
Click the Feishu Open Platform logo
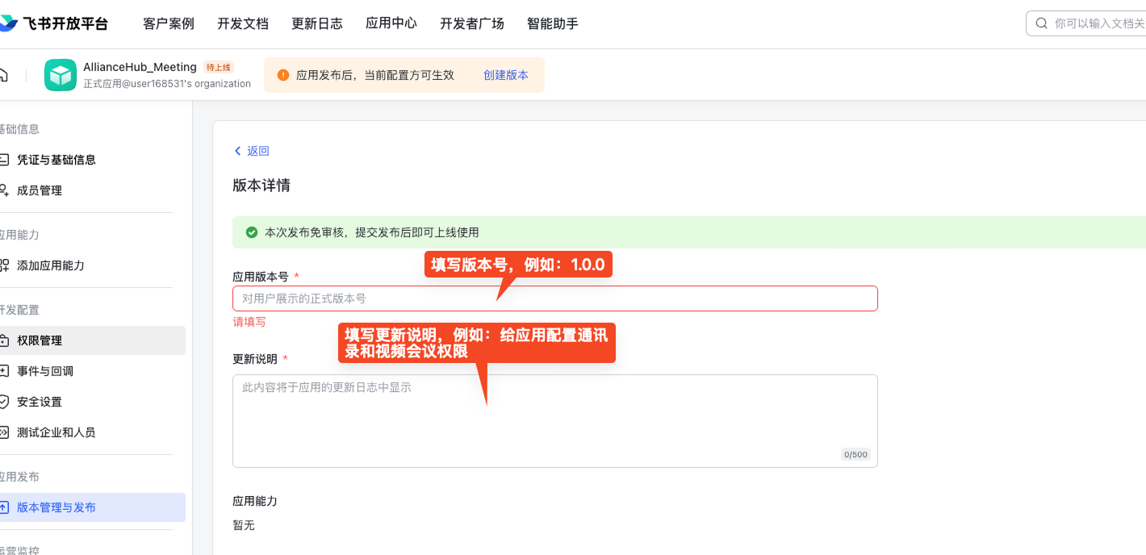click(53, 23)
